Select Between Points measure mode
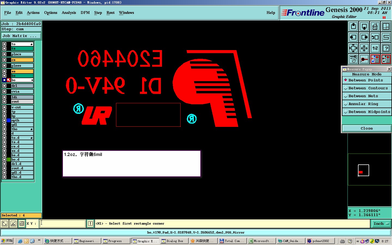This screenshot has width=392, height=245. tap(367, 80)
